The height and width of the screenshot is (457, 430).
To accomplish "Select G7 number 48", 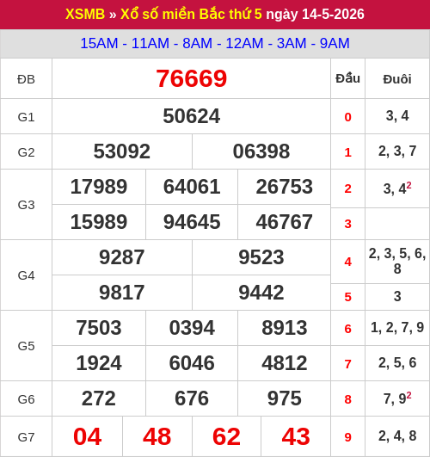I will click(x=157, y=436).
